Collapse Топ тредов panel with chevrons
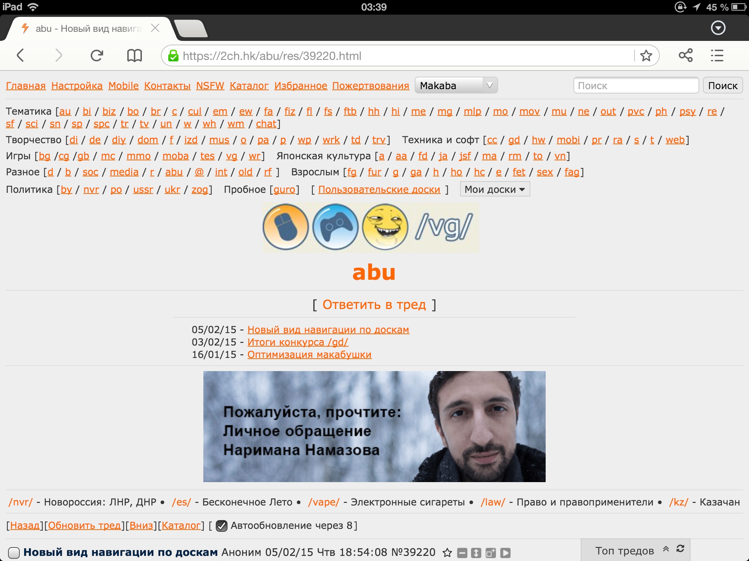Screen dimensions: 749x561 (666, 549)
